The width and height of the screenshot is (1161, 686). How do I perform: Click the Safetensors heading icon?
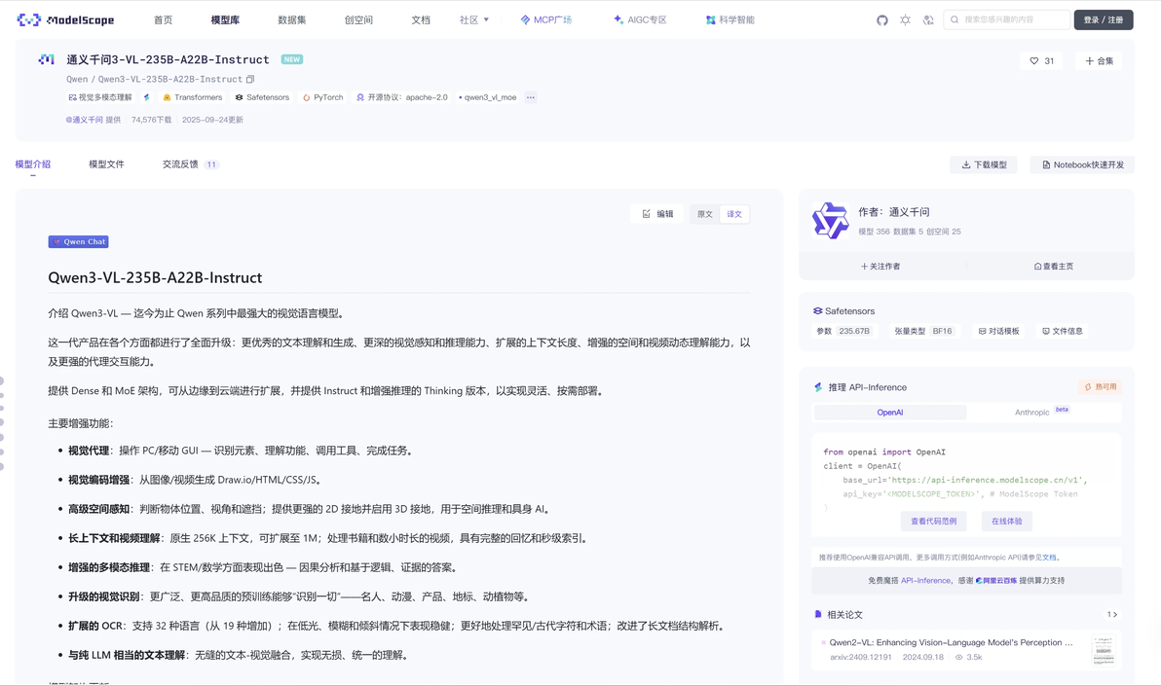[x=817, y=310]
